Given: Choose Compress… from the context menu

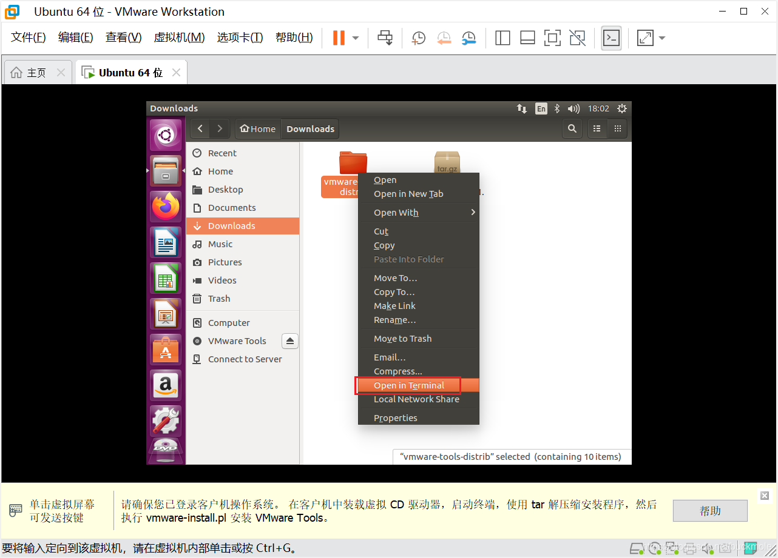Looking at the screenshot, I should pyautogui.click(x=419, y=371).
